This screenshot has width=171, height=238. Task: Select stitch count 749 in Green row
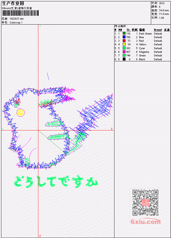pos(128,56)
